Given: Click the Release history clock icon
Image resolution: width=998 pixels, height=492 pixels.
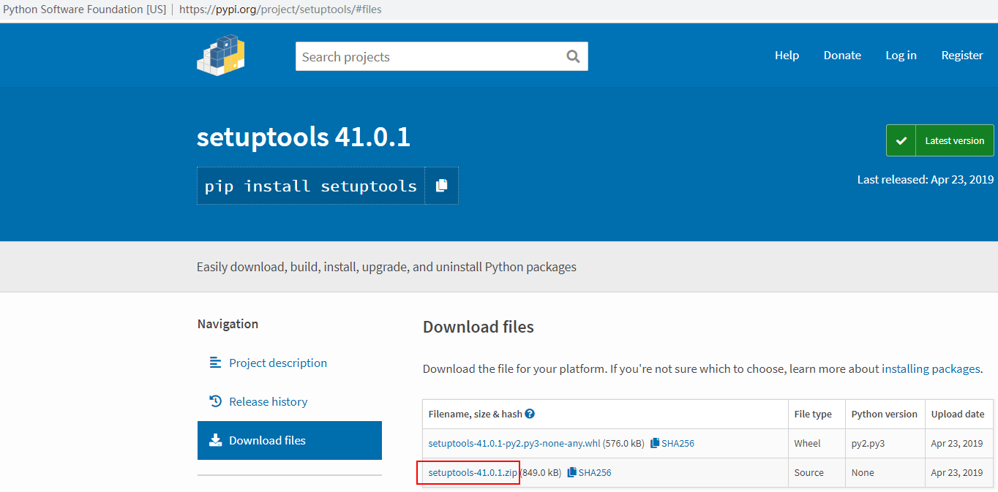Looking at the screenshot, I should tap(215, 401).
